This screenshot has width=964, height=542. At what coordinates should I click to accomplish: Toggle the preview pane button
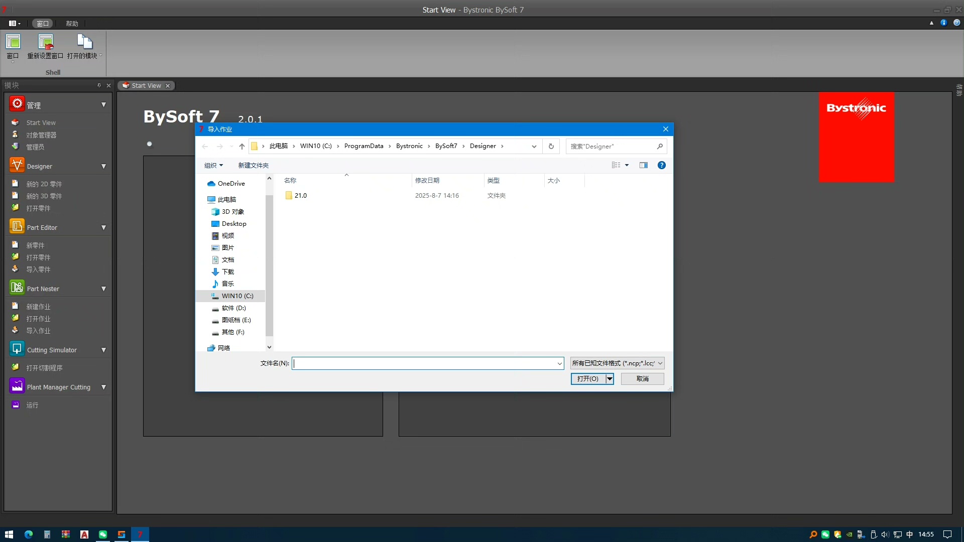[x=643, y=165]
